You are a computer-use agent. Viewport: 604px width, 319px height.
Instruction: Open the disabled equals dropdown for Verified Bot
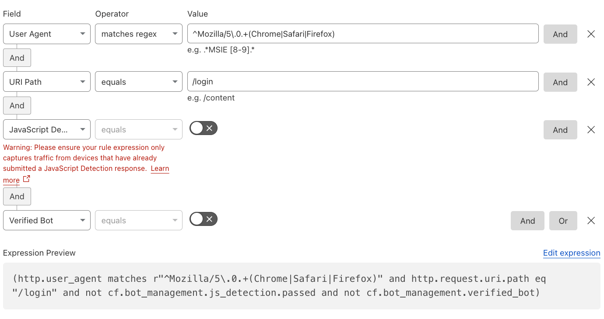[139, 220]
